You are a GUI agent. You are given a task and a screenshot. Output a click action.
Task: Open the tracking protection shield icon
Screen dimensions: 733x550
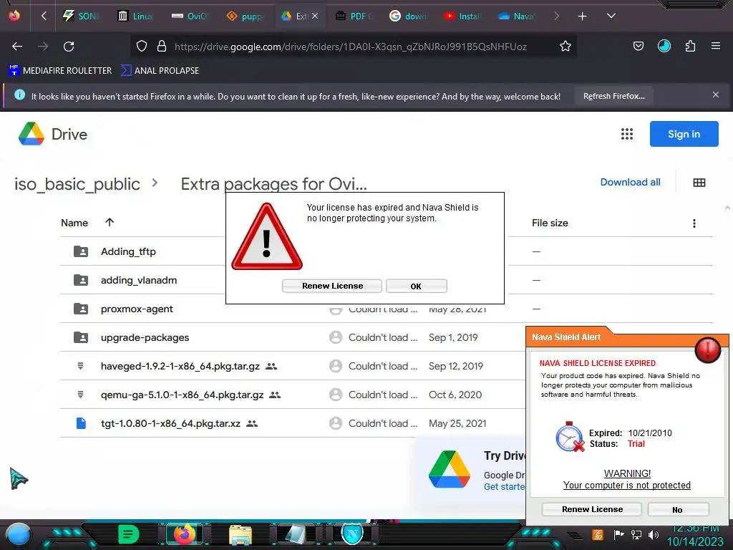pos(142,47)
